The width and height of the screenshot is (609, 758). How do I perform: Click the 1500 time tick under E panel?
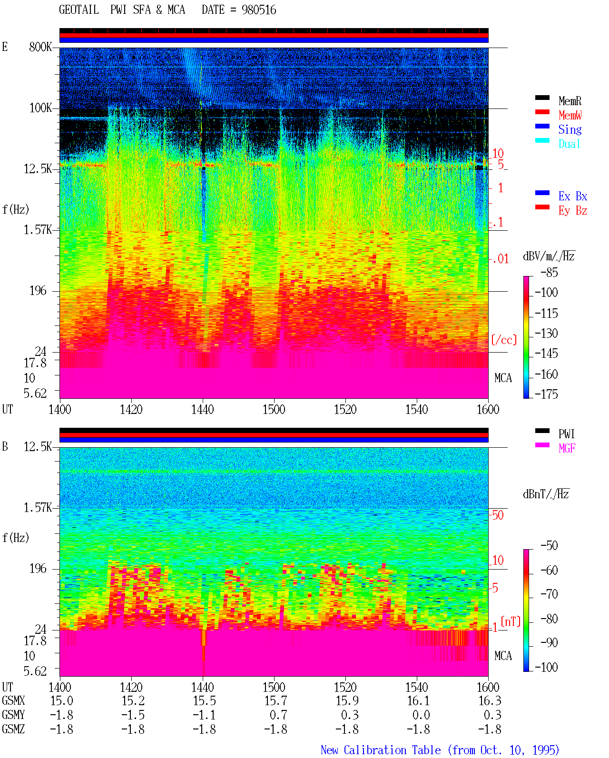point(274,410)
